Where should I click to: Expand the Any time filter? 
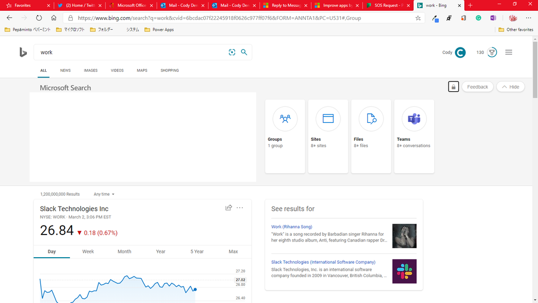click(x=104, y=194)
